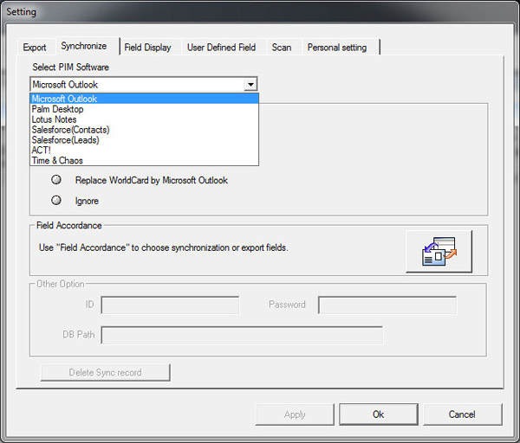Click the Apply button
The image size is (520, 443).
(295, 414)
